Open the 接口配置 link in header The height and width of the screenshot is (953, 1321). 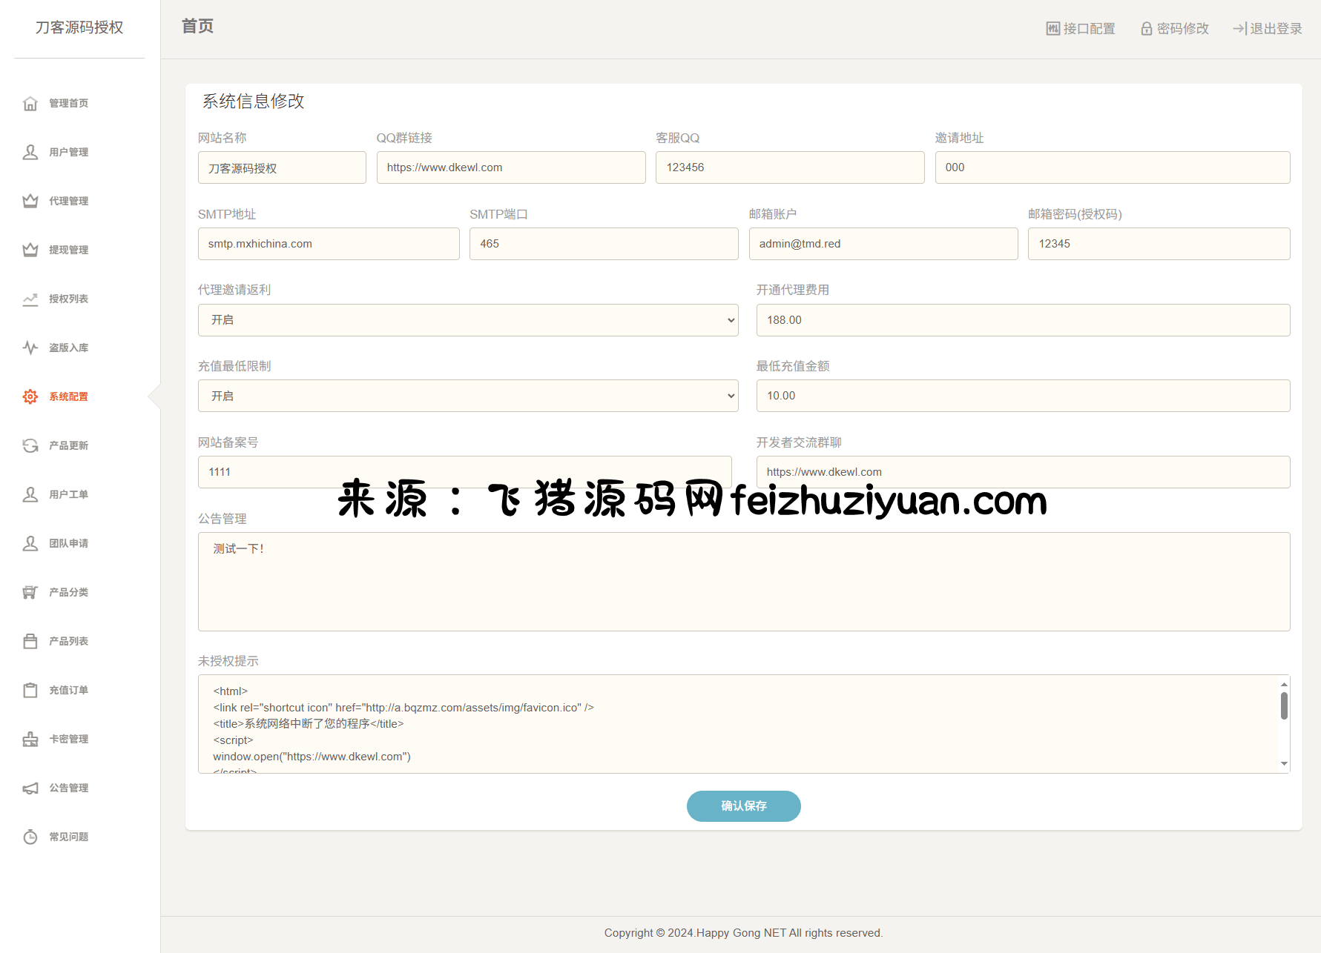tap(1081, 29)
